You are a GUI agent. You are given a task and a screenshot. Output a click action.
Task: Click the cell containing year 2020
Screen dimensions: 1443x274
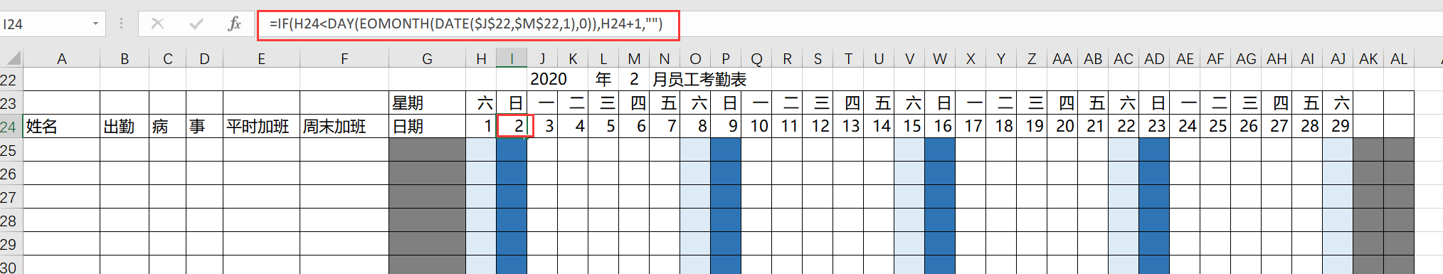tap(549, 79)
